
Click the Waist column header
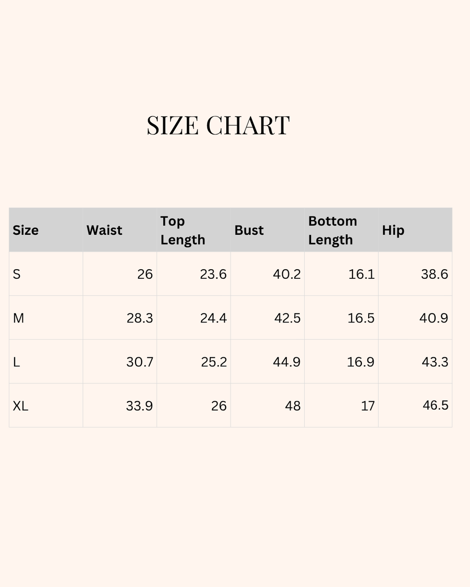pyautogui.click(x=105, y=230)
